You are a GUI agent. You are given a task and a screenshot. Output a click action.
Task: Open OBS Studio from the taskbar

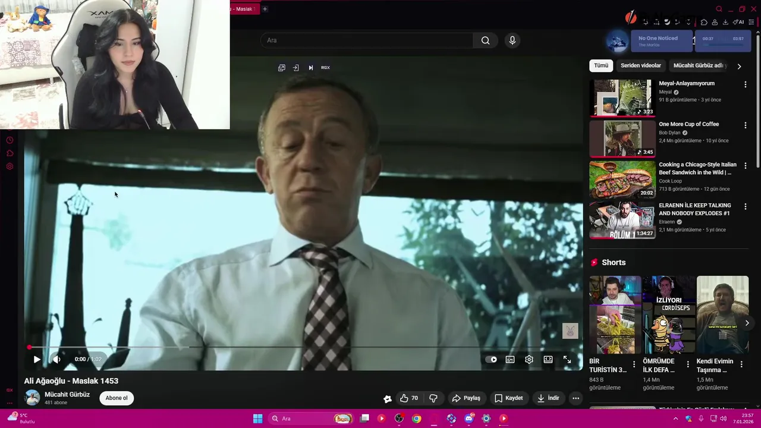click(399, 418)
